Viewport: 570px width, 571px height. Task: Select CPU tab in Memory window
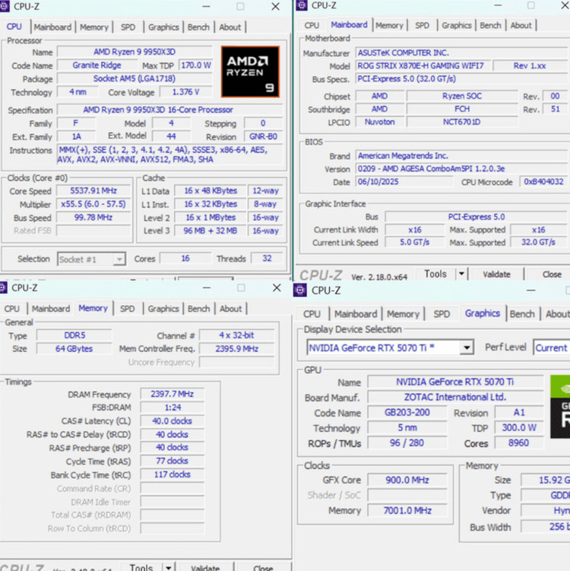(12, 309)
